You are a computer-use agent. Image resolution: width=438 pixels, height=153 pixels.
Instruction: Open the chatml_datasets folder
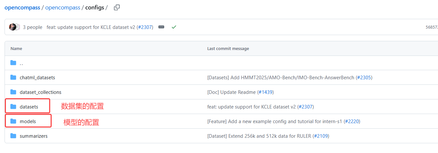(x=37, y=78)
